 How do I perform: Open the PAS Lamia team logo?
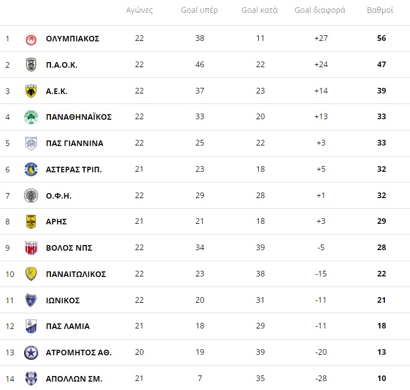pos(31,326)
